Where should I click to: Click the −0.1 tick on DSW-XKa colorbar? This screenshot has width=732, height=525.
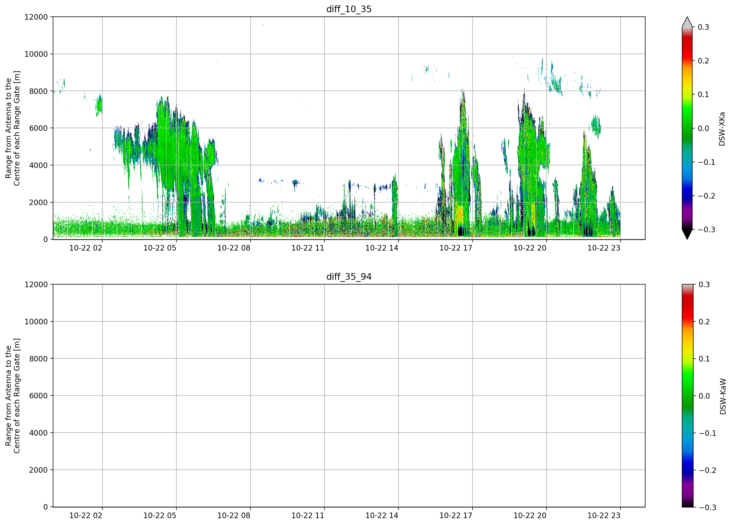(706, 162)
